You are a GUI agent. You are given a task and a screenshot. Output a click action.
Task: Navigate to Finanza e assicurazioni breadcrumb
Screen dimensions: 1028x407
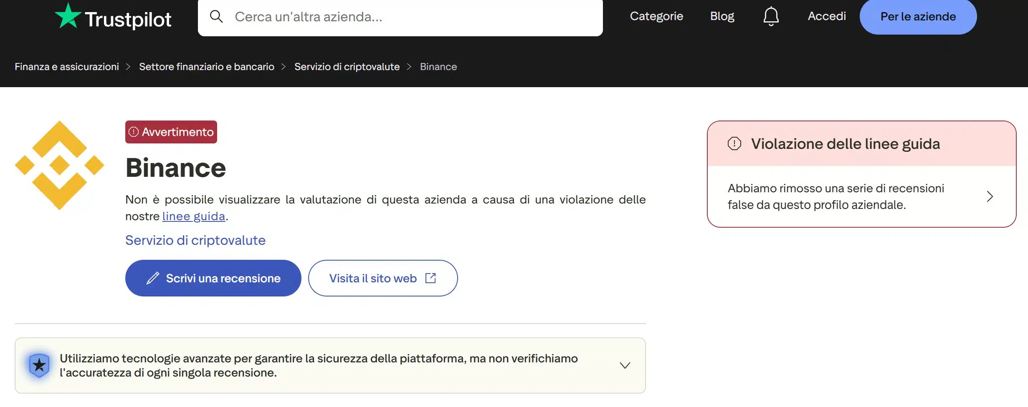click(x=67, y=66)
